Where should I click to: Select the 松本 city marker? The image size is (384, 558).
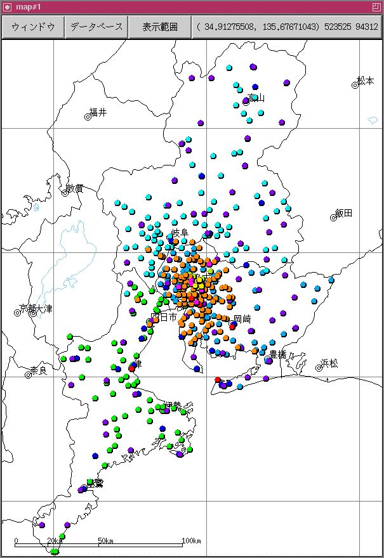[355, 85]
